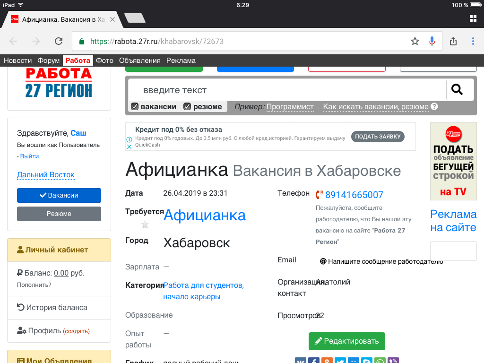This screenshot has height=363, width=484.
Task: Toggle the "резюме" checkbox
Action: click(x=187, y=107)
